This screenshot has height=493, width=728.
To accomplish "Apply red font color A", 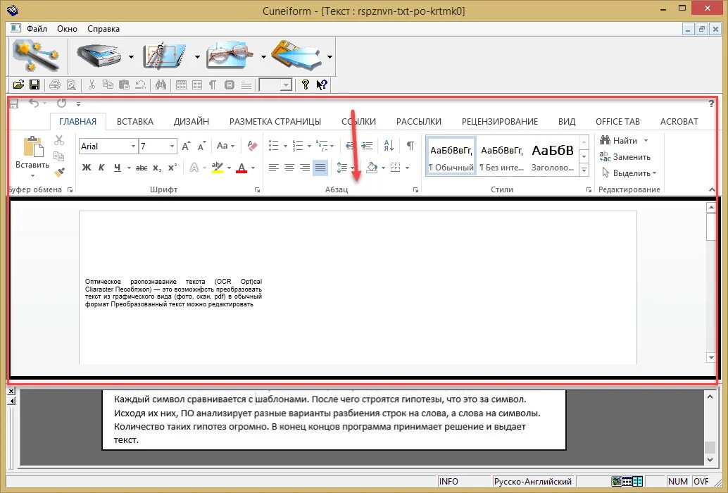I will (x=241, y=168).
